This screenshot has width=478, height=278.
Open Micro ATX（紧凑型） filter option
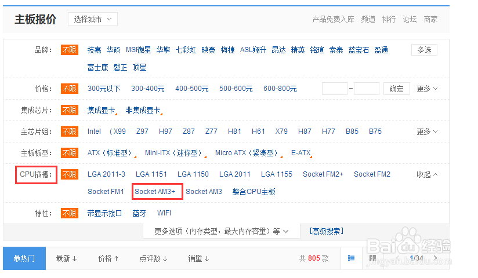coord(249,153)
